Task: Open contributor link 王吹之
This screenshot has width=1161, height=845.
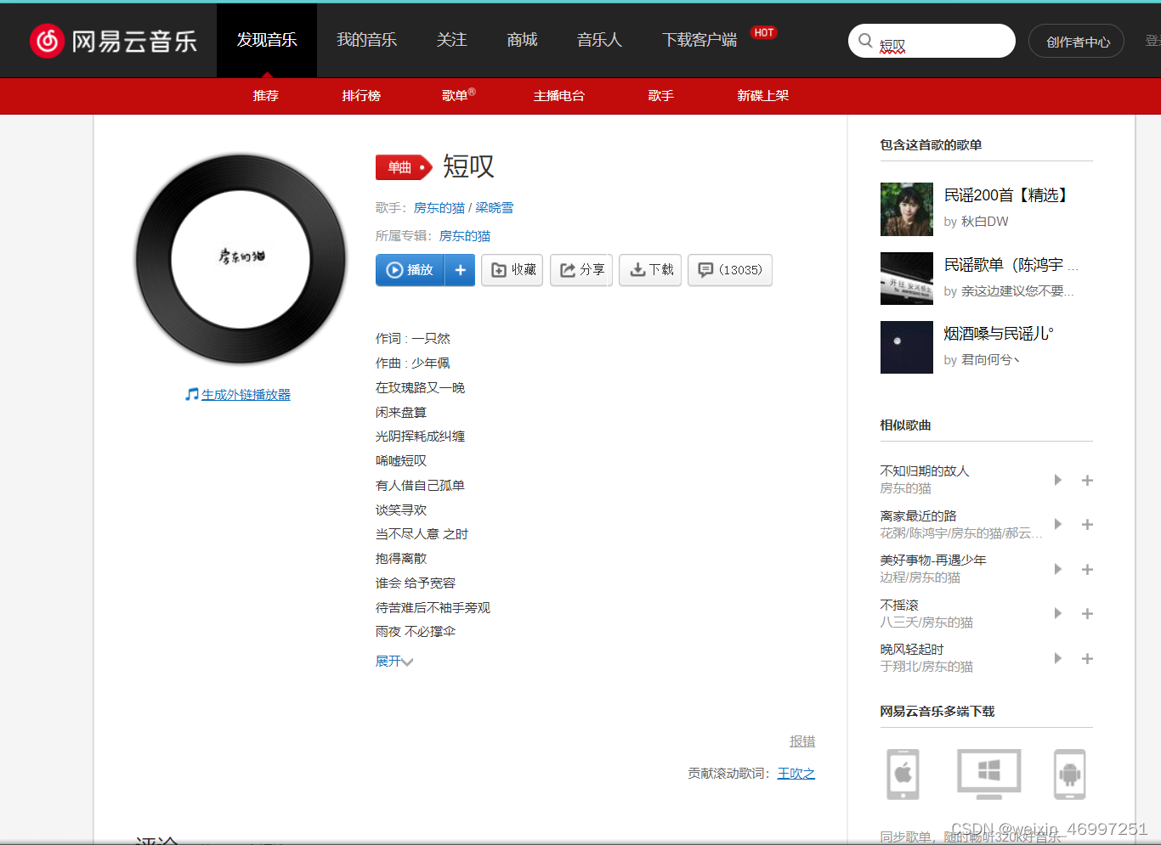Action: (x=796, y=774)
